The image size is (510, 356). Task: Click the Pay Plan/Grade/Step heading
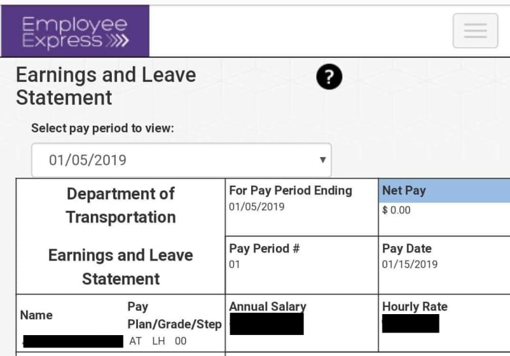tap(175, 315)
